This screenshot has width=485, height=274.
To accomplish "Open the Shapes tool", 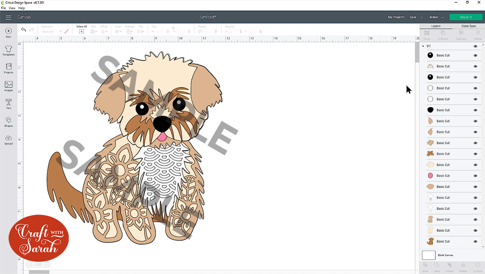I will [x=8, y=121].
